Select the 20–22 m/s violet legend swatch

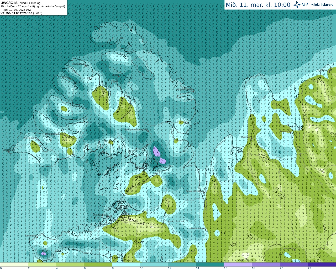(x=294, y=264)
